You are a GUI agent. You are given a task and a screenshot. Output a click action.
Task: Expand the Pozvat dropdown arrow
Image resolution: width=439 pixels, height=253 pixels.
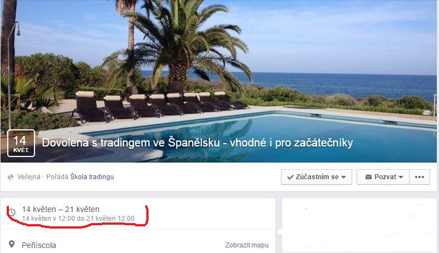click(x=401, y=177)
